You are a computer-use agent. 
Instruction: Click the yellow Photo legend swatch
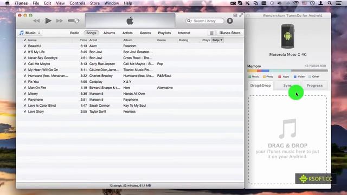click(264, 77)
